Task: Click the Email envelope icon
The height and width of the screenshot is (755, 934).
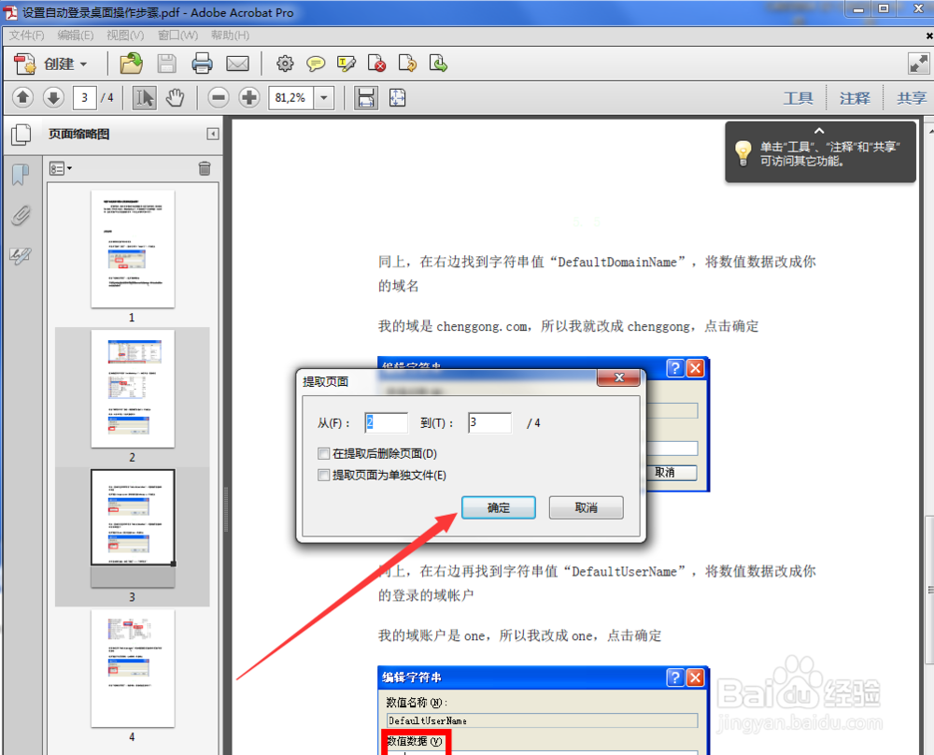Action: [x=237, y=64]
